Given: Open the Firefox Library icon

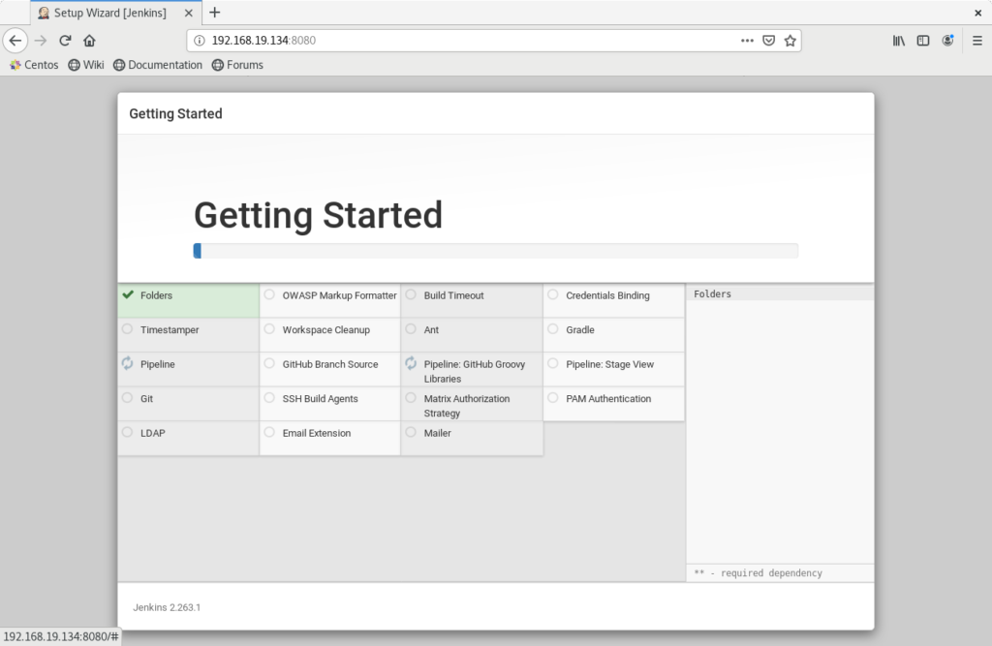Looking at the screenshot, I should point(898,41).
